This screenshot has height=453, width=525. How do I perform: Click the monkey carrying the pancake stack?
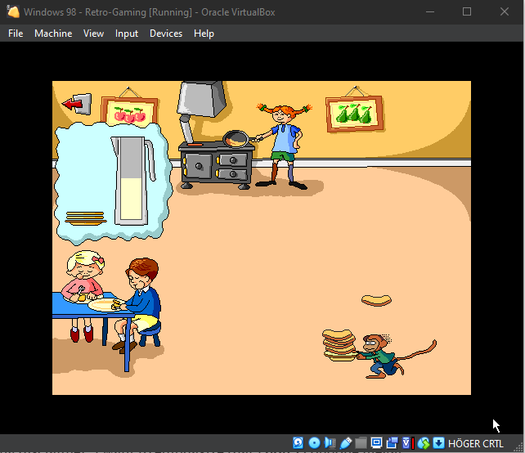click(395, 357)
